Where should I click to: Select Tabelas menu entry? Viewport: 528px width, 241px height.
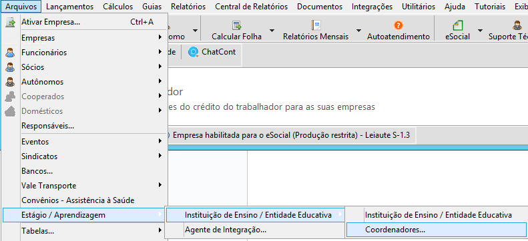coord(85,231)
